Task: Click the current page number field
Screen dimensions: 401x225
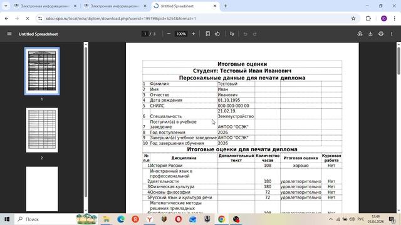Action: [x=145, y=34]
